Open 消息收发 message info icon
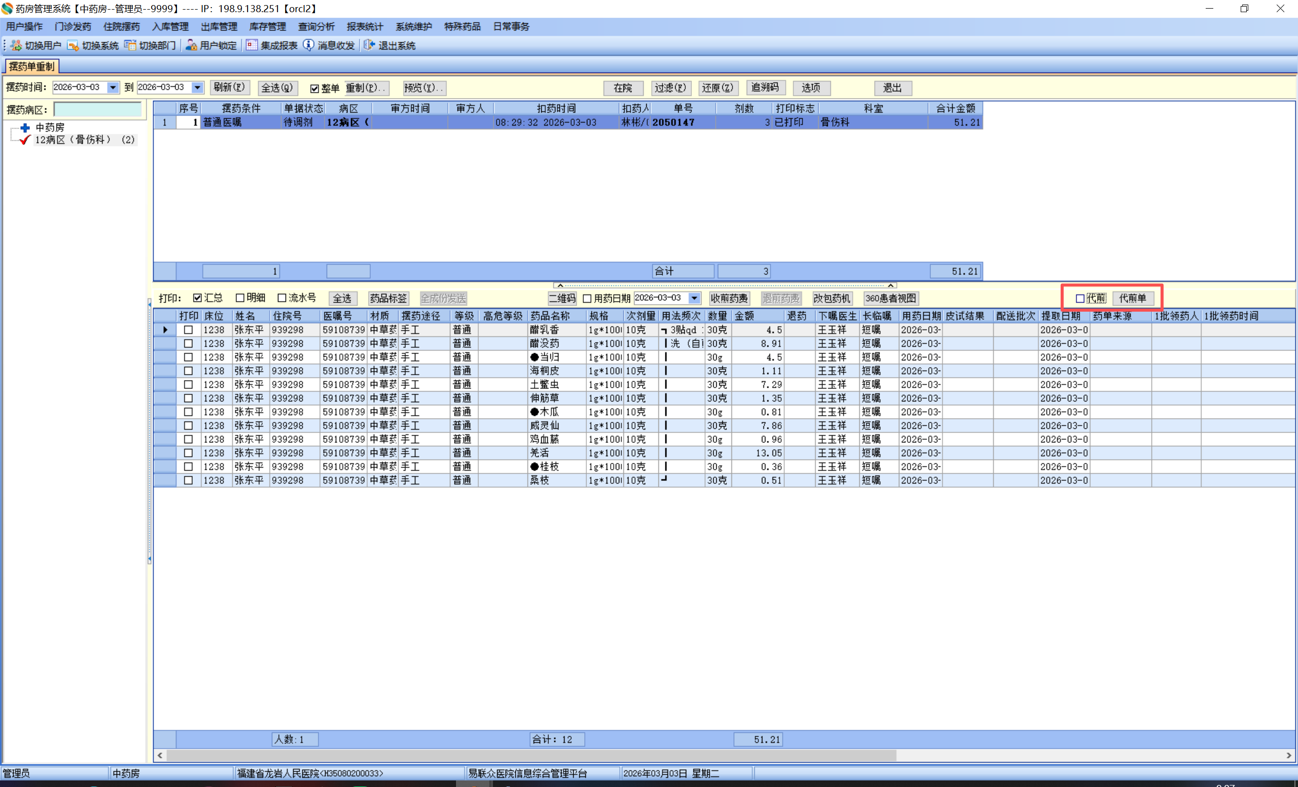The height and width of the screenshot is (787, 1298). (x=309, y=46)
